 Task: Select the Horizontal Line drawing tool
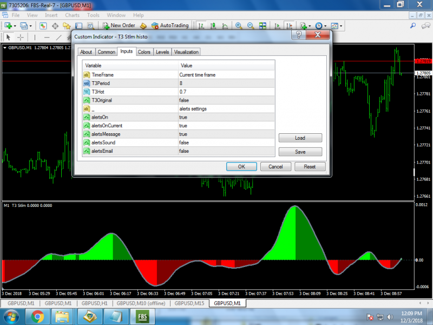click(47, 37)
